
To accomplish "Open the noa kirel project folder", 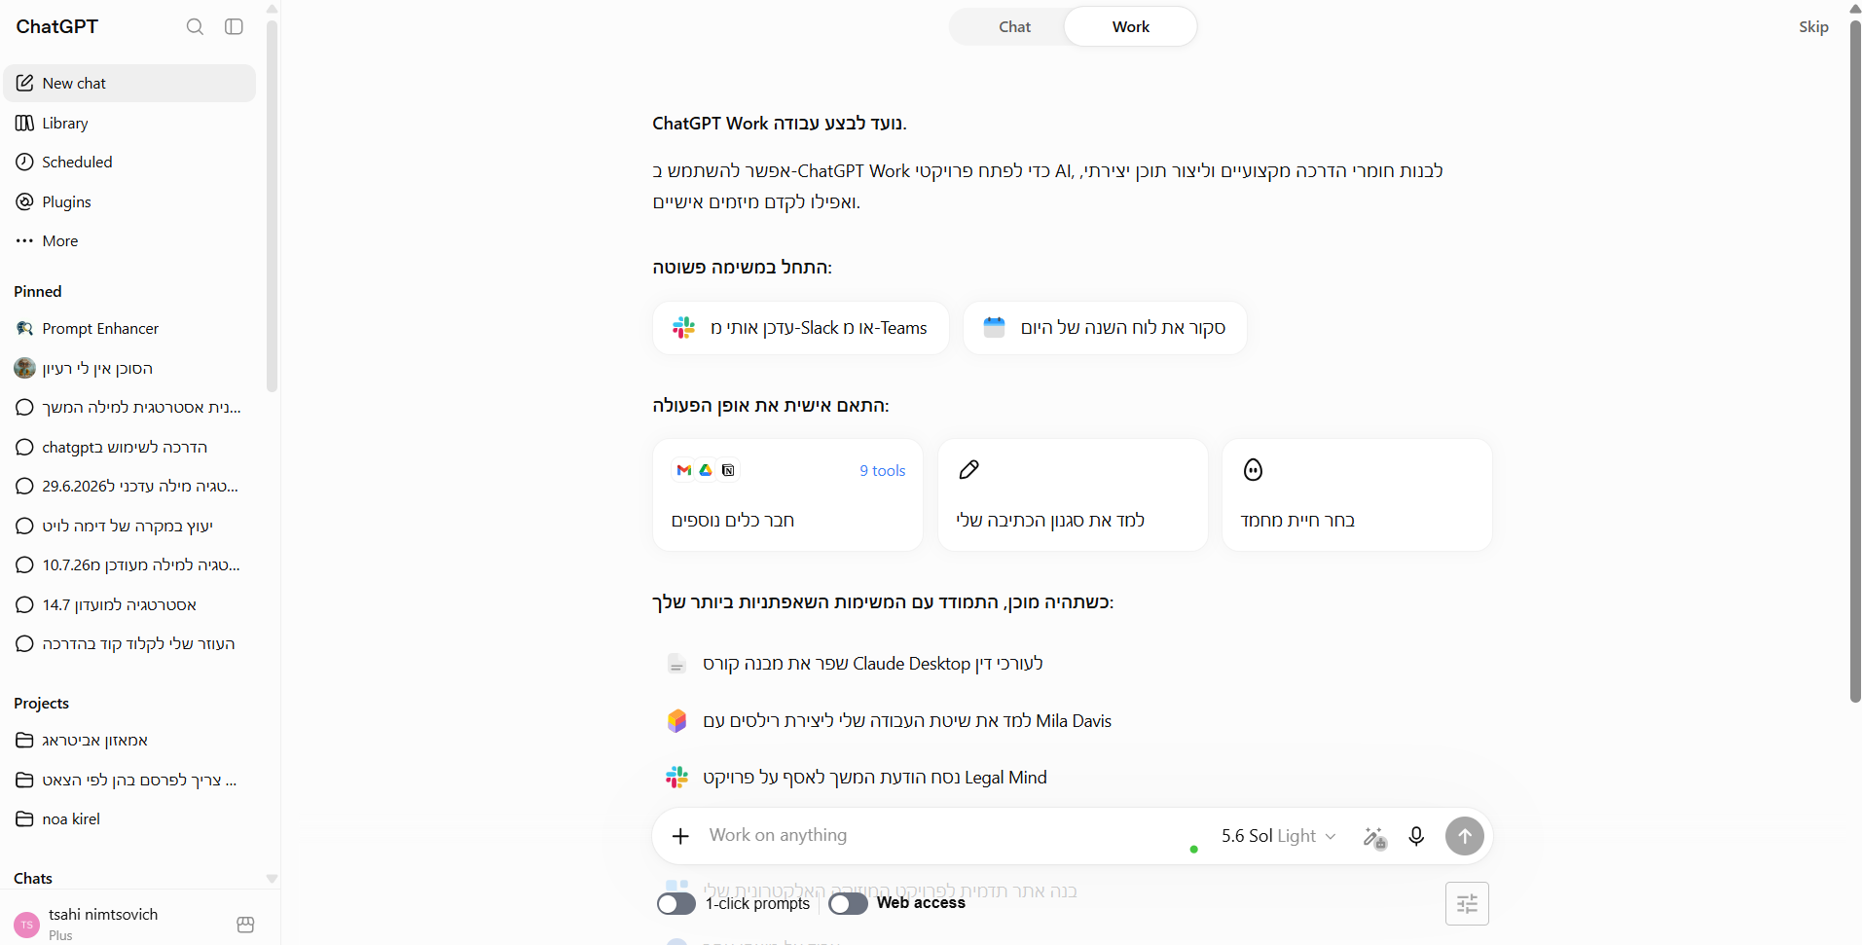I will (129, 819).
